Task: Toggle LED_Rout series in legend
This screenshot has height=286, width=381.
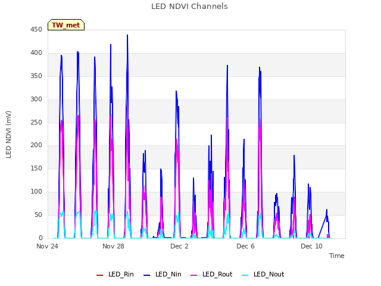Action: click(x=211, y=274)
